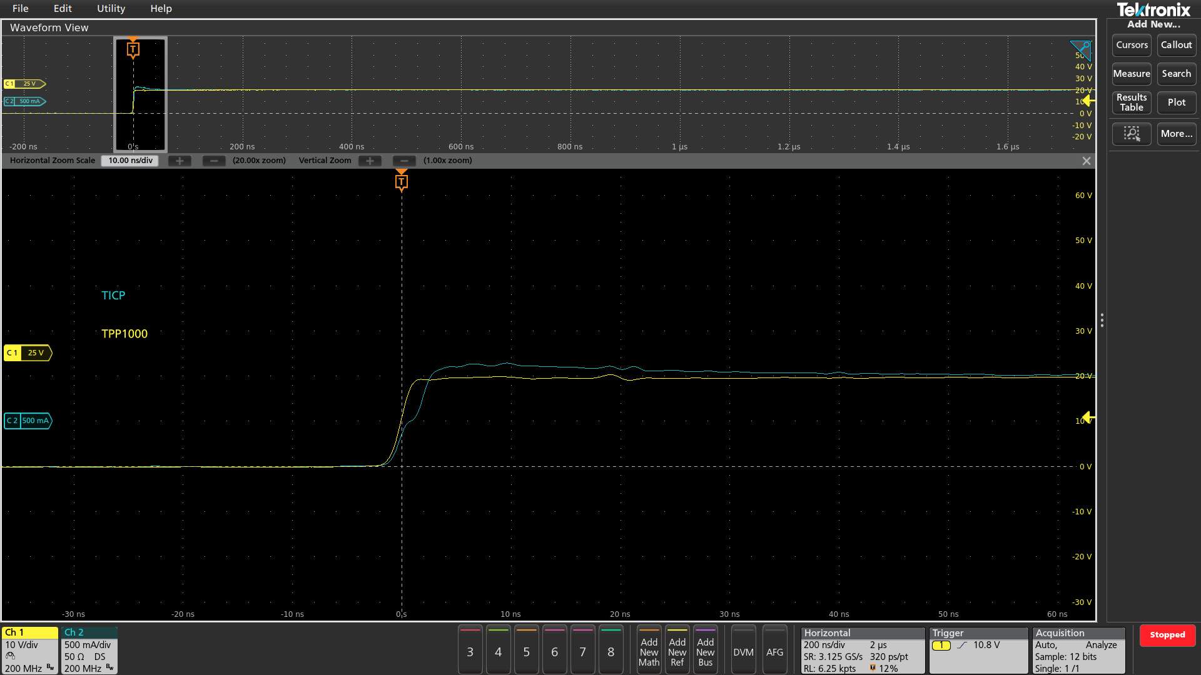Toggle channel 3 on

[470, 651]
